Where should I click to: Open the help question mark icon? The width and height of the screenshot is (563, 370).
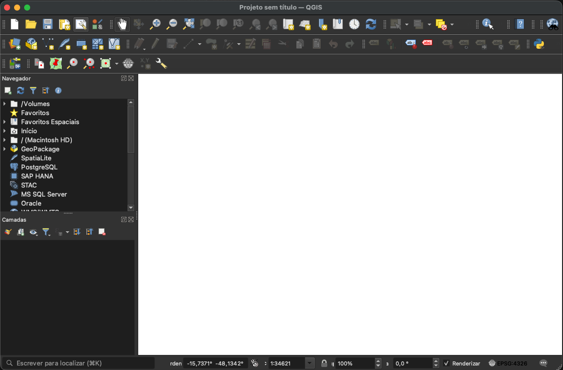(x=520, y=24)
